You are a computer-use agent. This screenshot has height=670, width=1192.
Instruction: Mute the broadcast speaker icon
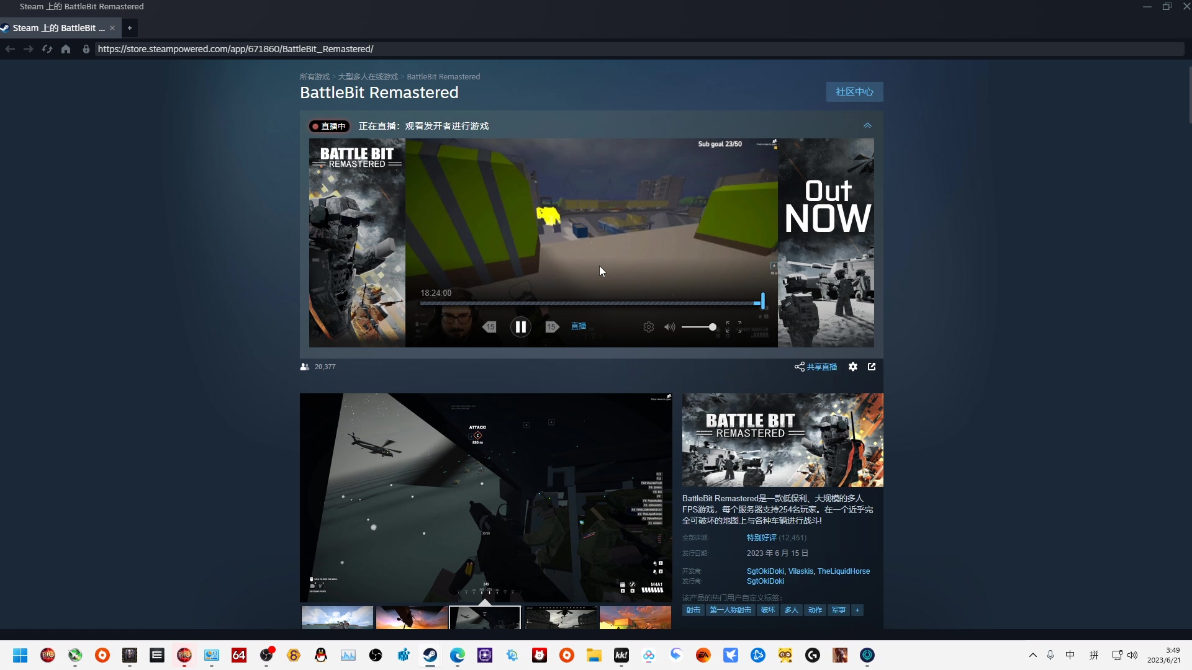point(669,327)
